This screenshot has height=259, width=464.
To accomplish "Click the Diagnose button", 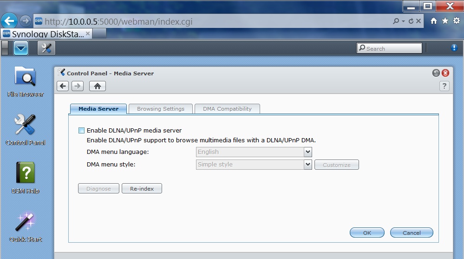I will 98,188.
